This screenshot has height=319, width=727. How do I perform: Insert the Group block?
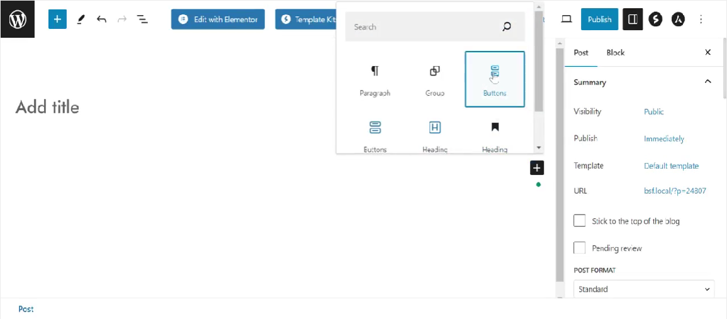pyautogui.click(x=435, y=80)
